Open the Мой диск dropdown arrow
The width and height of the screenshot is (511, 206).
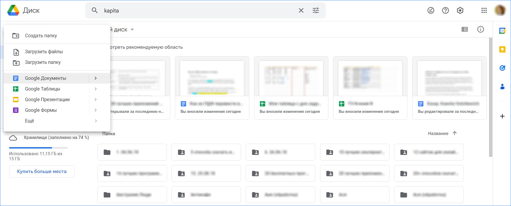coord(132,30)
